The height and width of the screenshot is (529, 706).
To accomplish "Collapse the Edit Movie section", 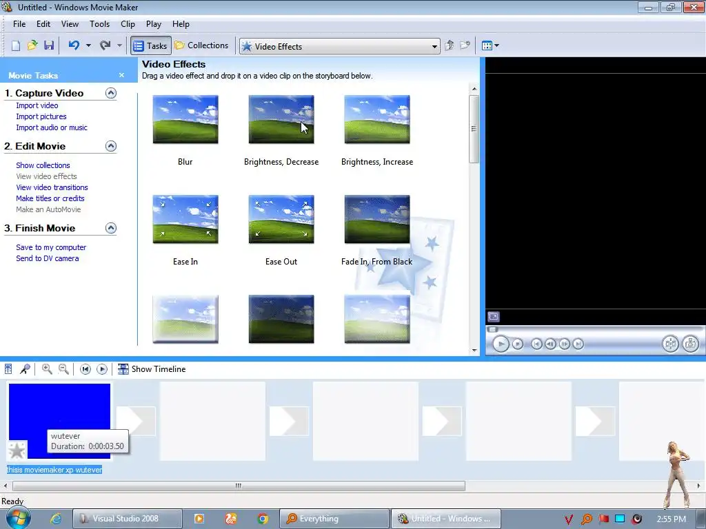I will [111, 146].
